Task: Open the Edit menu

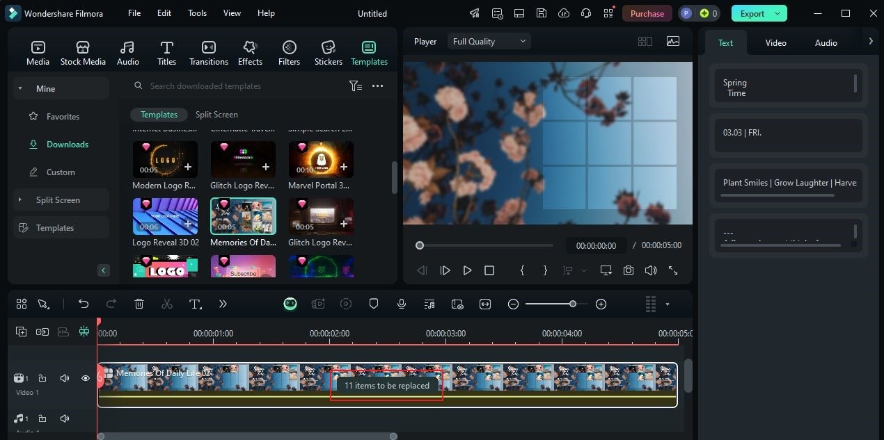Action: click(164, 13)
